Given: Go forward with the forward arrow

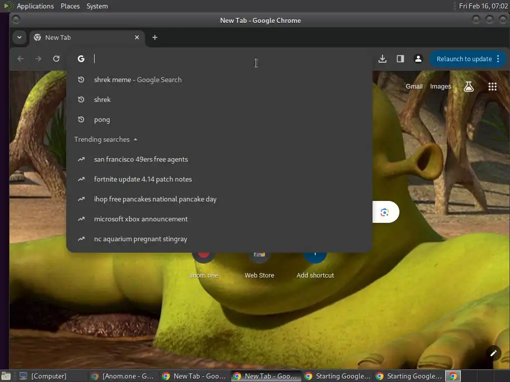Looking at the screenshot, I should (38, 59).
